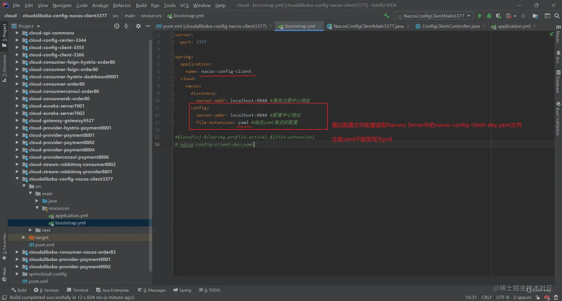Image resolution: width=562 pixels, height=301 pixels.
Task: Select bootstrap.yml in the project tree
Action: coord(70,223)
